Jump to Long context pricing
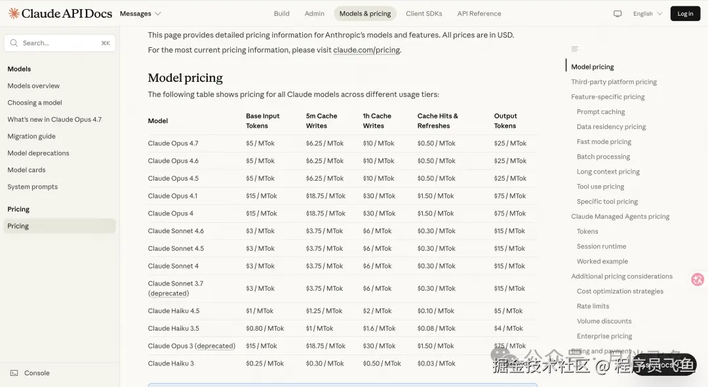Screen dimensions: 708x387 coord(608,172)
